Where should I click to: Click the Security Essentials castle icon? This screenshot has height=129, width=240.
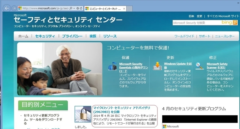click(112, 66)
